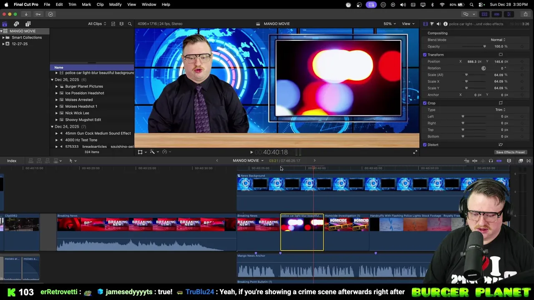The width and height of the screenshot is (534, 300).
Task: Collapse the Dec 24, 2025 group
Action: click(x=52, y=126)
